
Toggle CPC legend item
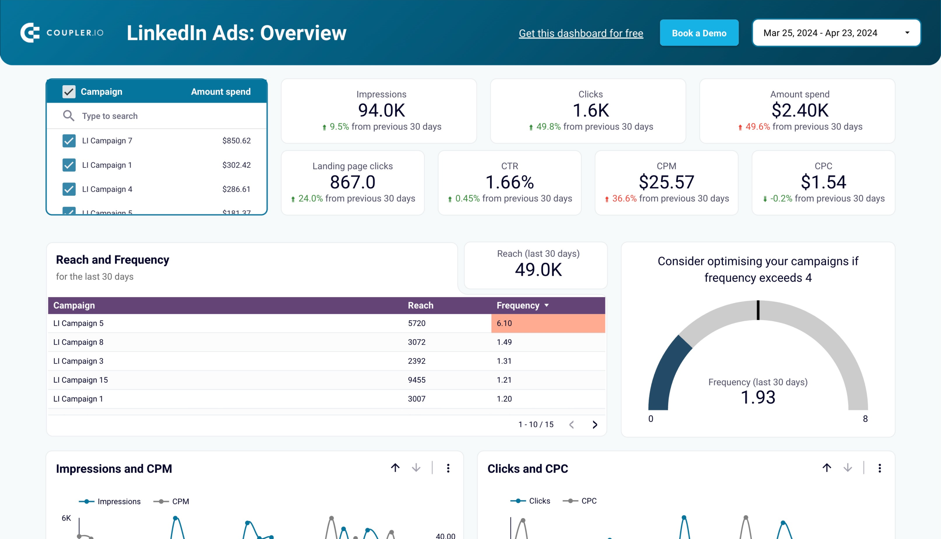580,501
